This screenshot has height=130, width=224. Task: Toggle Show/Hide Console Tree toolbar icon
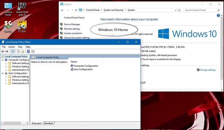coord(13,51)
